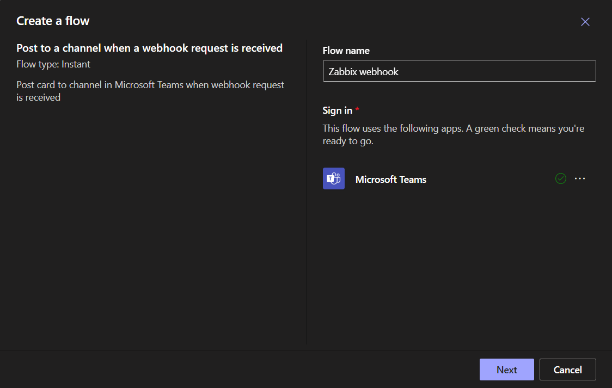This screenshot has width=612, height=388.
Task: Click the red required asterisk
Action: click(357, 110)
